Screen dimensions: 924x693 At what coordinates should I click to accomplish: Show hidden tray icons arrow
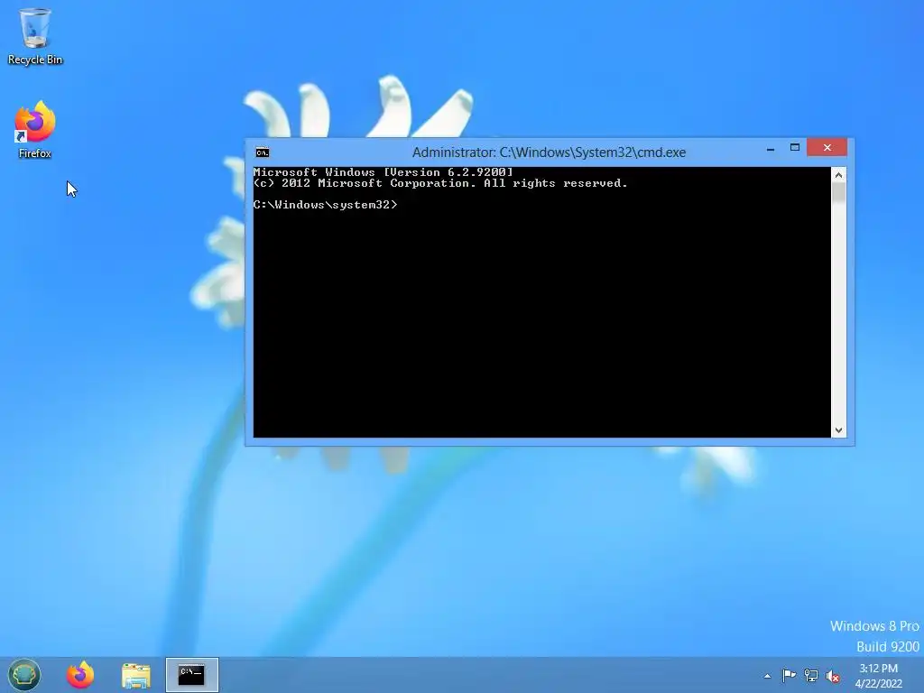click(767, 676)
